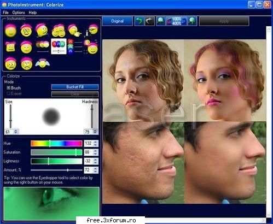Click the Size spinner arrows
Screen dimensions: 273x224
(16, 132)
